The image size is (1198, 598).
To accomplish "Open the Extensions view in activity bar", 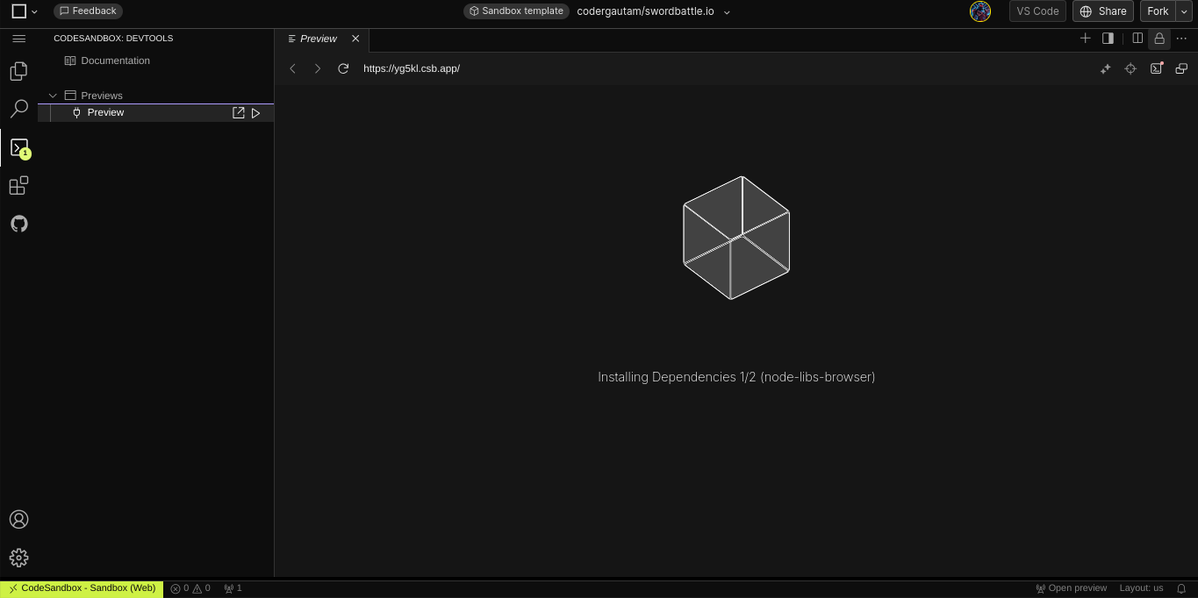I will [18, 186].
